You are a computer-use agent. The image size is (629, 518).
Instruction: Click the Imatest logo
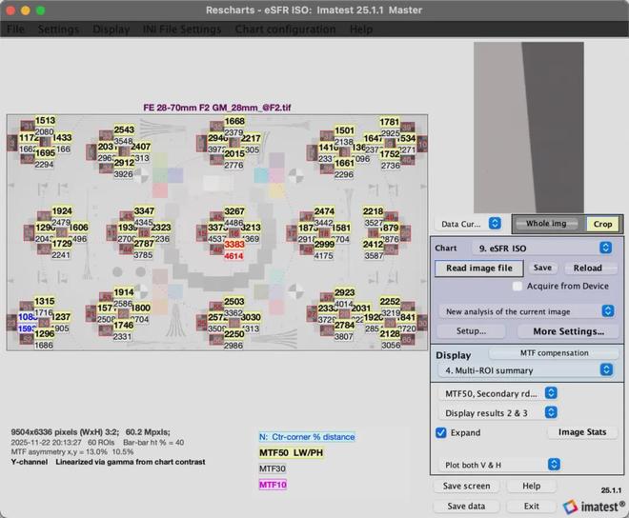(594, 508)
